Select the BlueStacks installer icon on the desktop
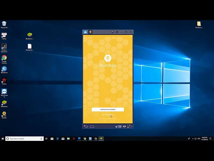This screenshot has width=214, height=161. coord(30,36)
